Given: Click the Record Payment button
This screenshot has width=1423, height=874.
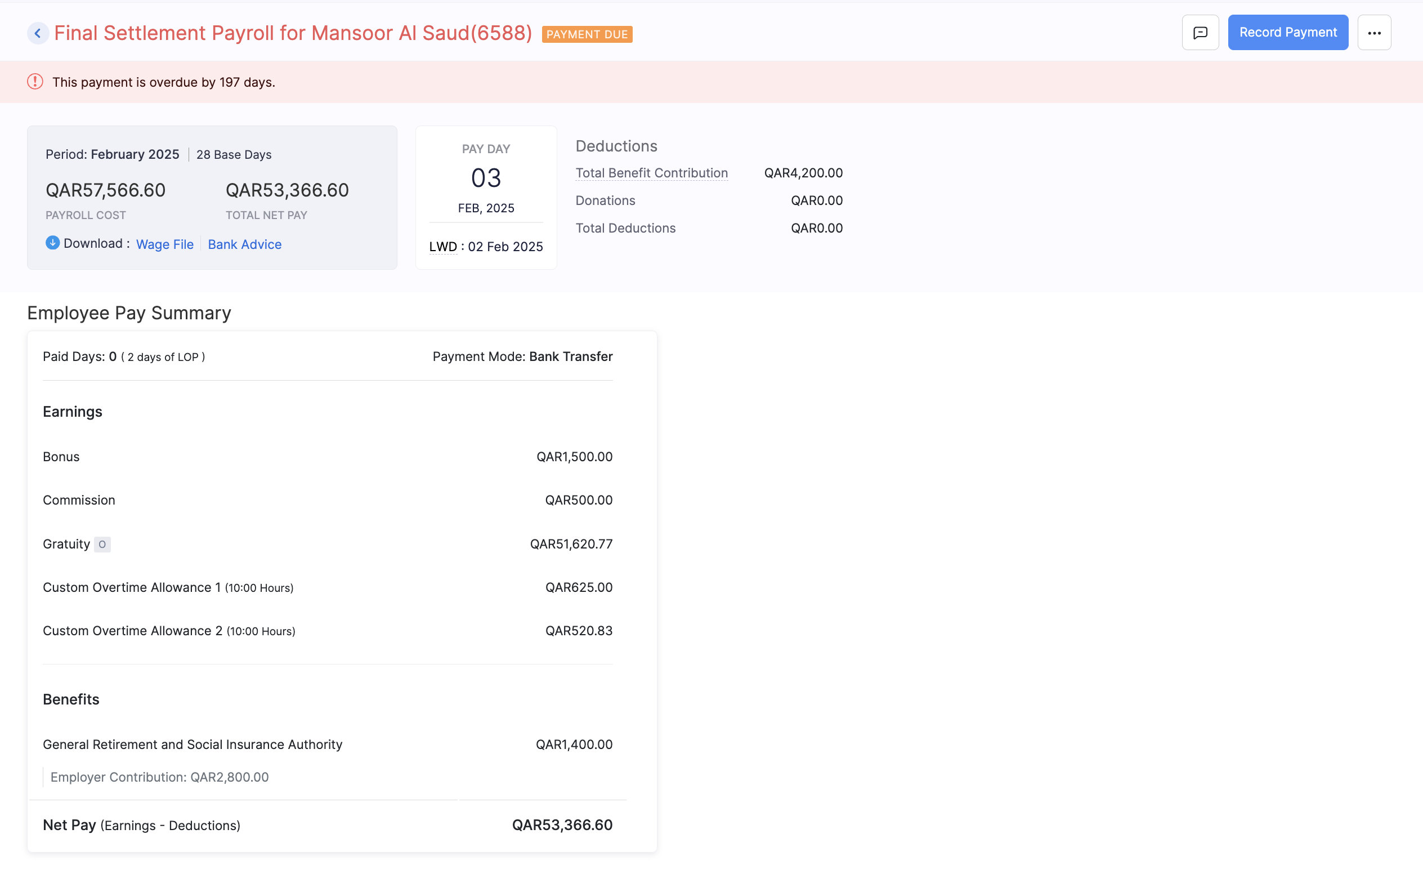Looking at the screenshot, I should point(1287,33).
